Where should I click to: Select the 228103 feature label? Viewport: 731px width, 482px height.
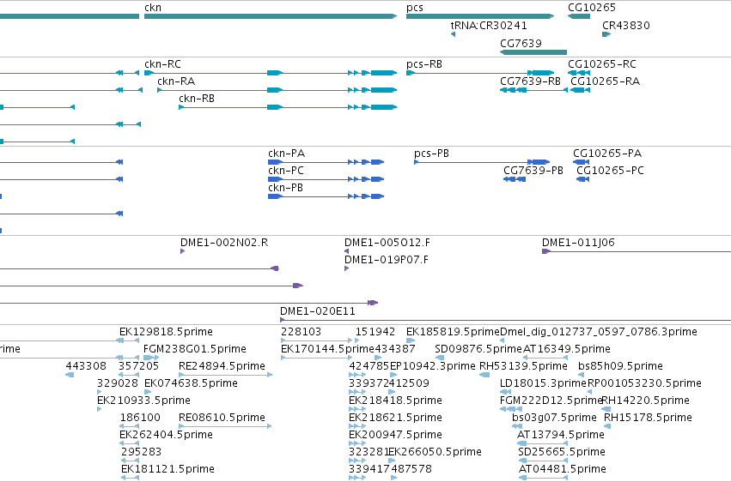tap(301, 332)
